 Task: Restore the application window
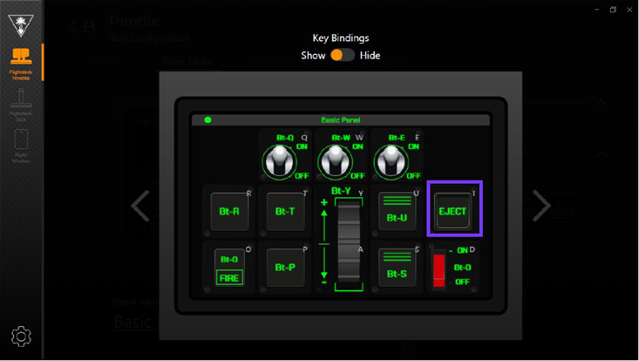613,10
